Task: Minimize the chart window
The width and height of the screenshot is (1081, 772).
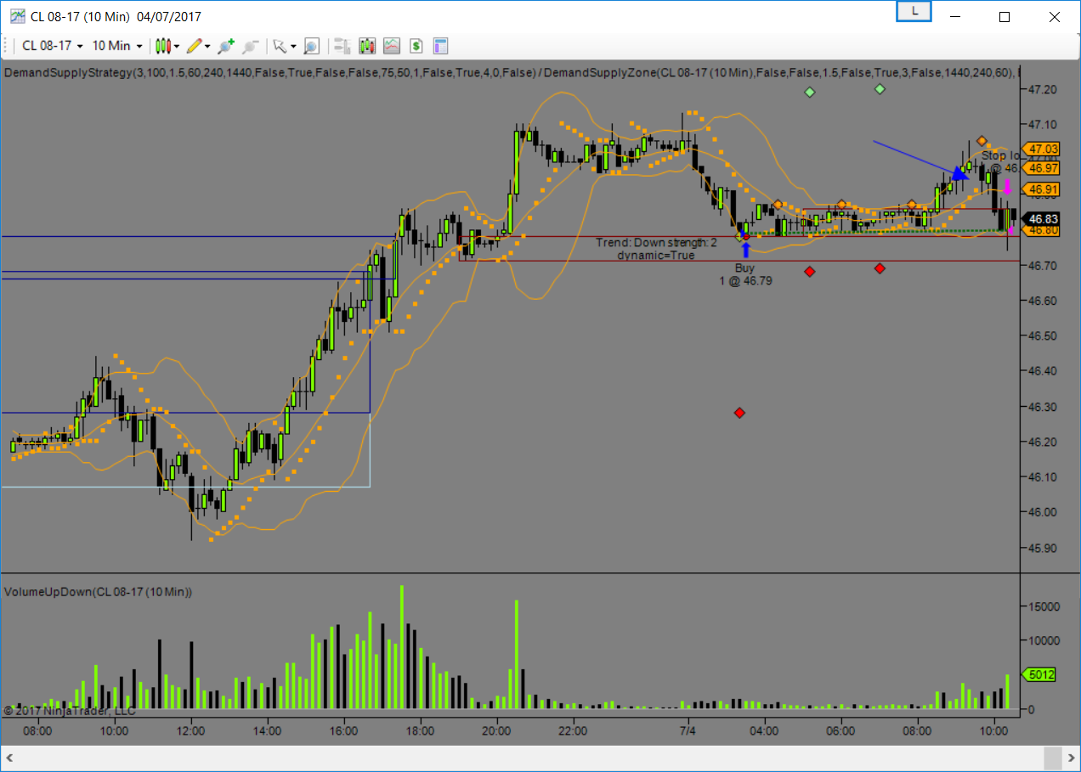Action: 955,17
